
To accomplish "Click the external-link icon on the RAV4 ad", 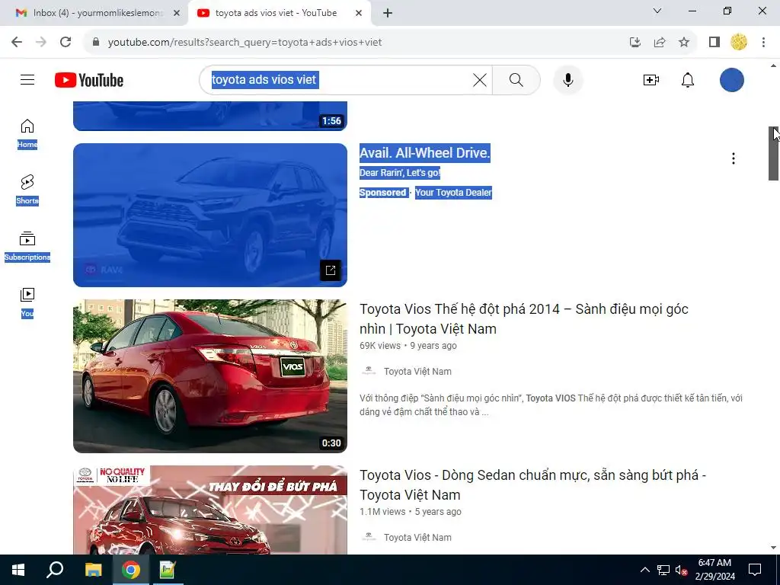I will [x=331, y=270].
